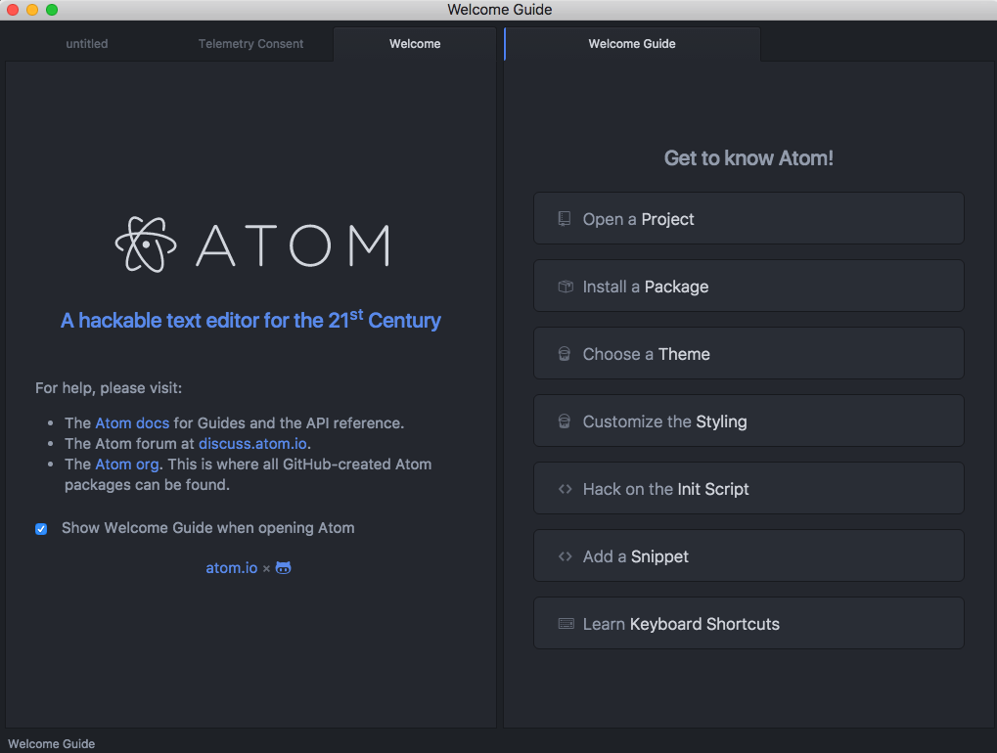Click the book icon beside Open a Project
The width and height of the screenshot is (997, 753).
click(x=565, y=219)
